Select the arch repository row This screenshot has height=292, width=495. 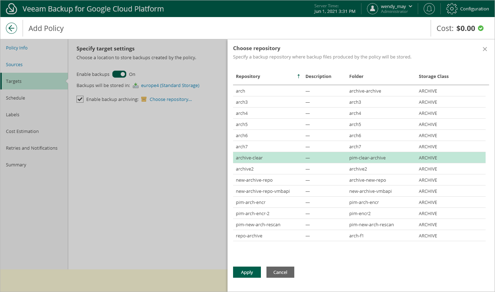[x=359, y=91]
